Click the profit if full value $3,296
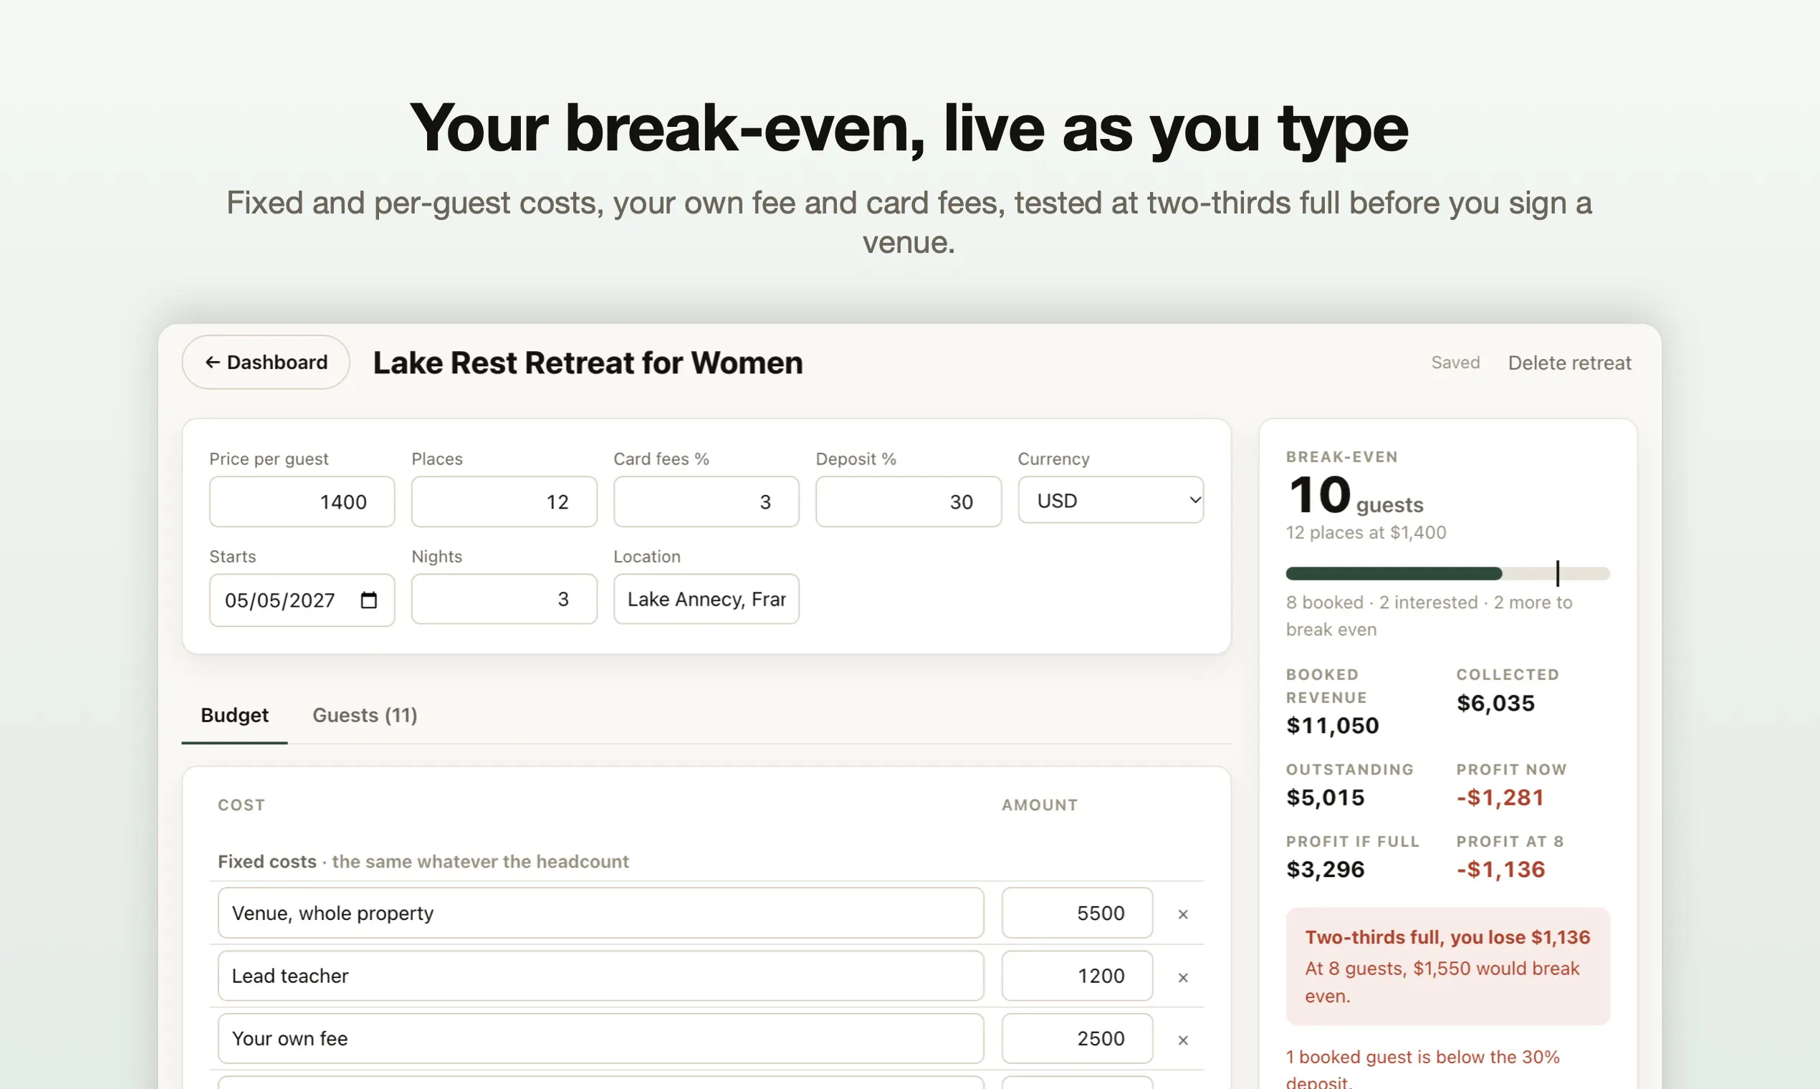Viewport: 1820px width, 1089px height. tap(1325, 870)
